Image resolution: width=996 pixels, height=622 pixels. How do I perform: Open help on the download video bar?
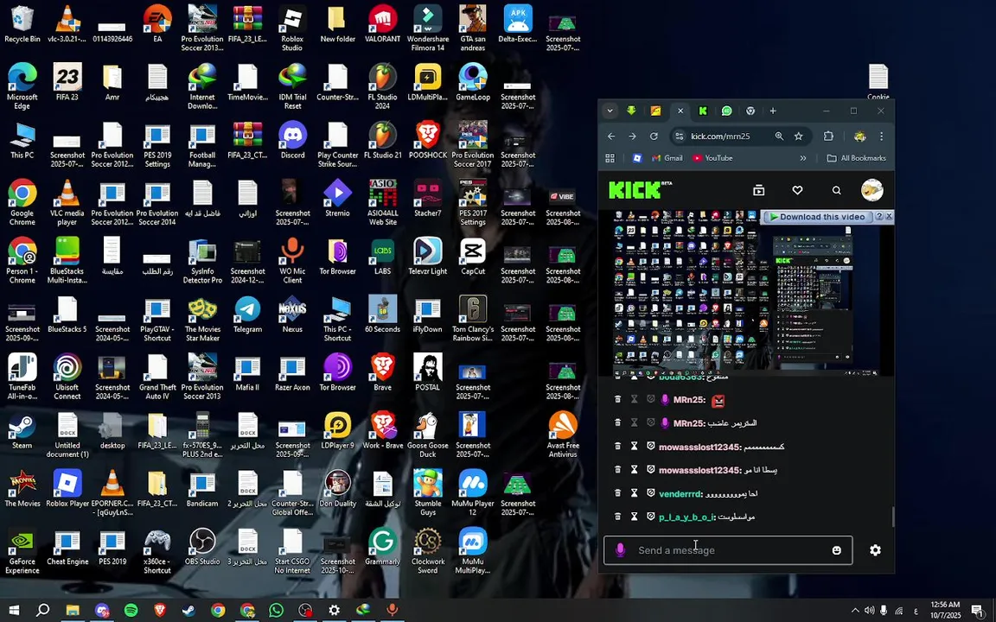tap(879, 217)
